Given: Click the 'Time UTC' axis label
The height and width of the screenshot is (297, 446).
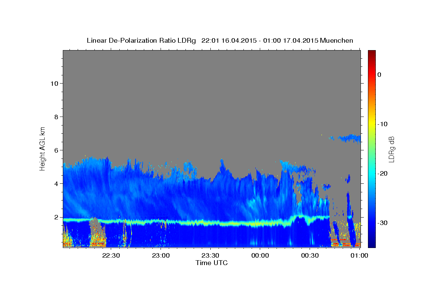Looking at the screenshot, I should pyautogui.click(x=211, y=263).
